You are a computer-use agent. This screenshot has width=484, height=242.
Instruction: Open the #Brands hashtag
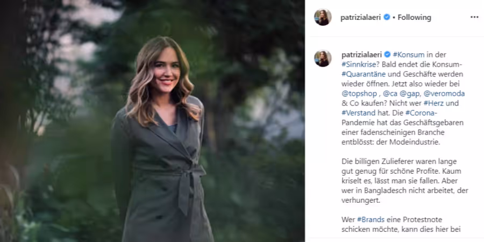[x=371, y=220]
